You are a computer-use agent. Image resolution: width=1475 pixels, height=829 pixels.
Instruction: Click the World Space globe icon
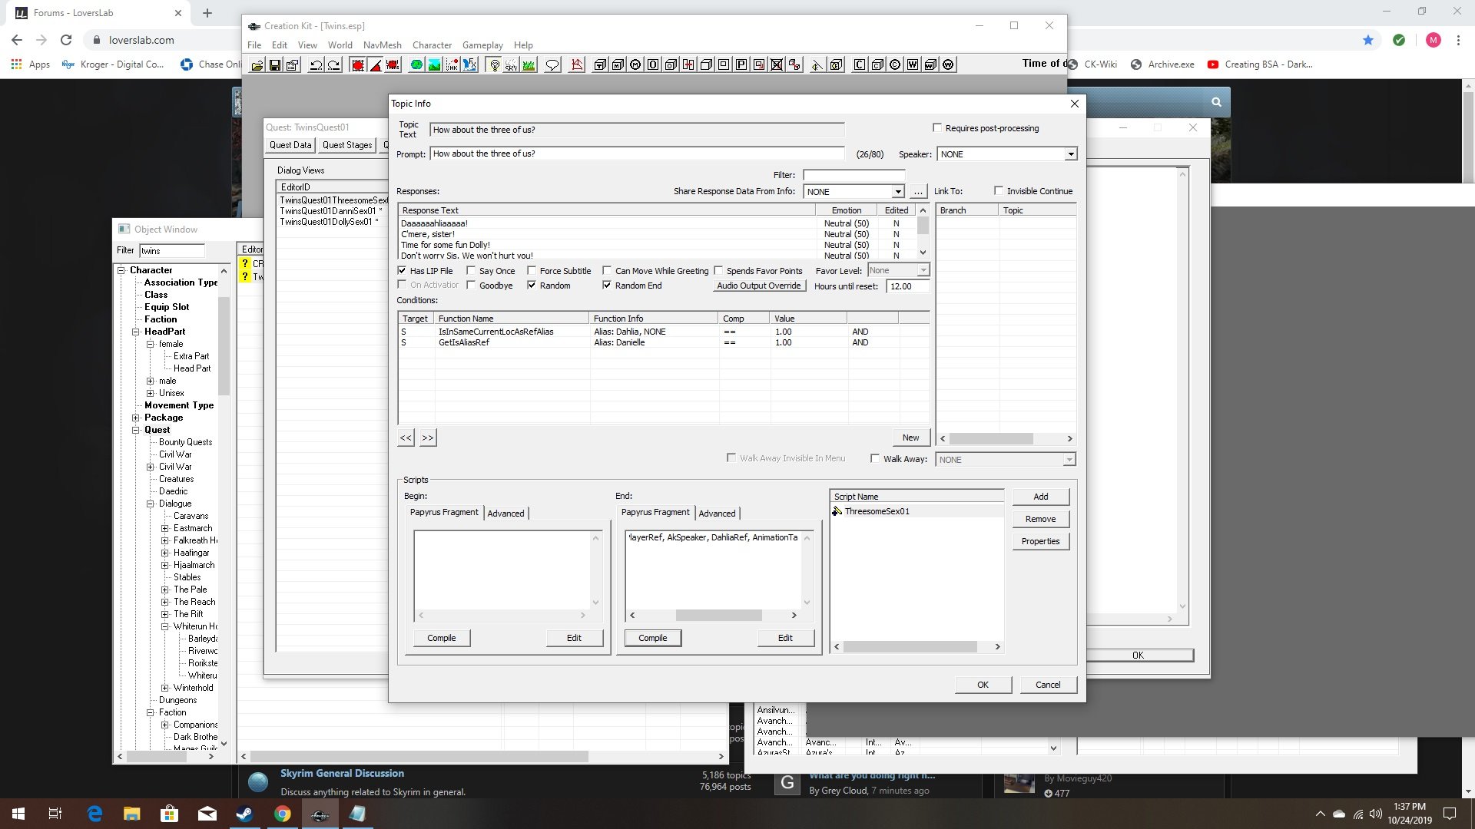(x=416, y=65)
